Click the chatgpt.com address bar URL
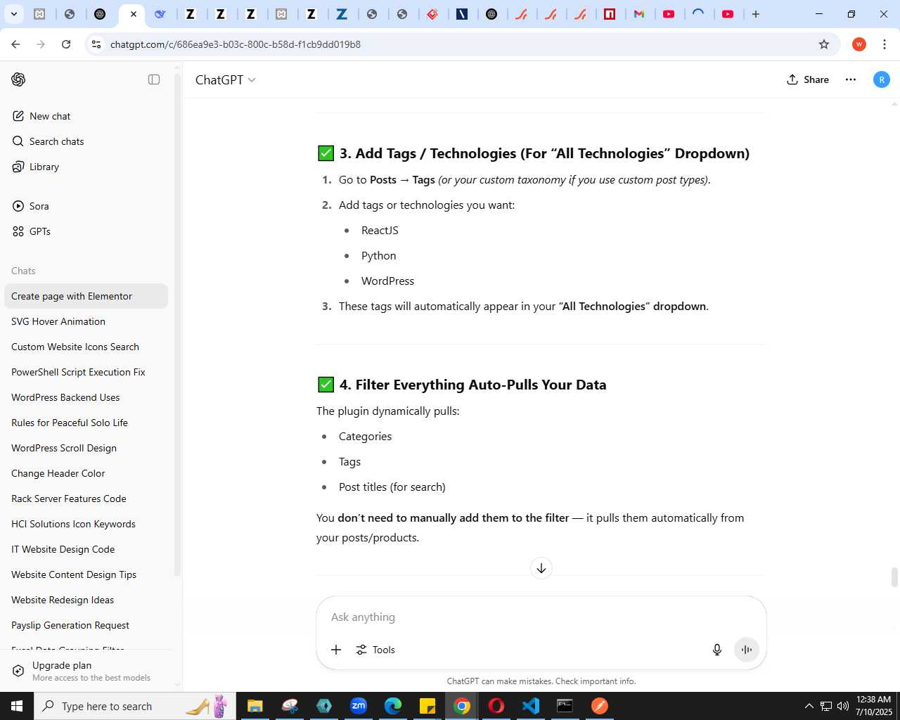The width and height of the screenshot is (900, 720). pos(236,44)
